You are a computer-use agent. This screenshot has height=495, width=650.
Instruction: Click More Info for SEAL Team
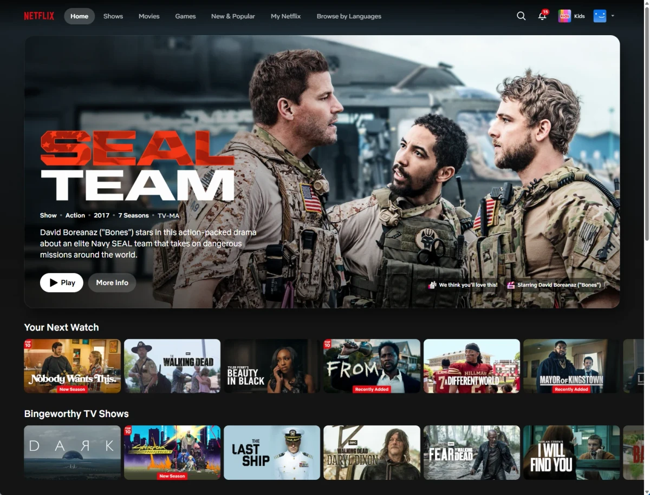point(112,282)
